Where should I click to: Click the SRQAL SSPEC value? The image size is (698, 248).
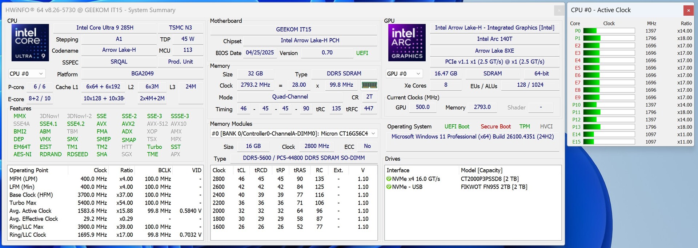click(x=119, y=62)
